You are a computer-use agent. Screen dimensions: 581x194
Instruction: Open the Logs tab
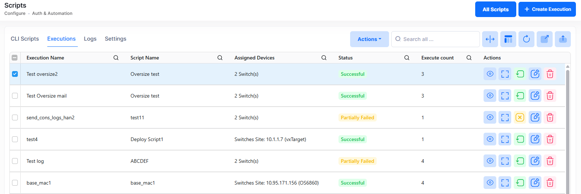click(x=90, y=39)
